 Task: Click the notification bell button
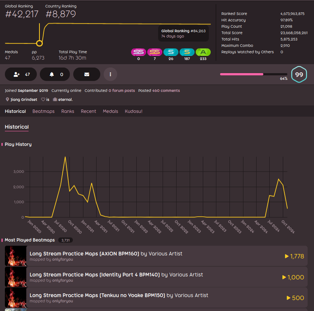tap(56, 74)
